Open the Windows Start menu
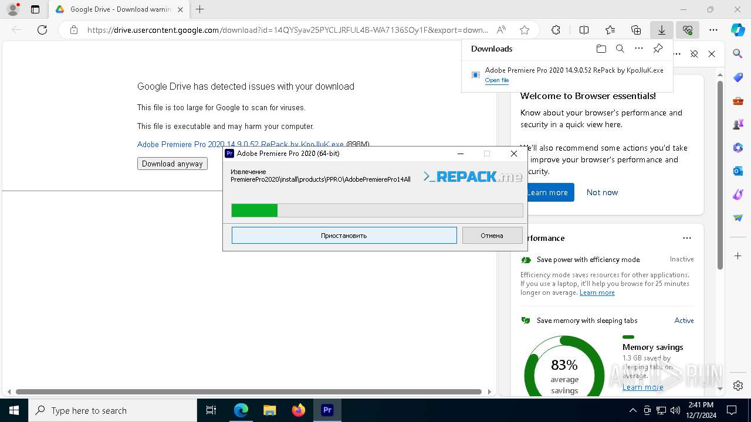Image resolution: width=751 pixels, height=422 pixels. click(14, 410)
